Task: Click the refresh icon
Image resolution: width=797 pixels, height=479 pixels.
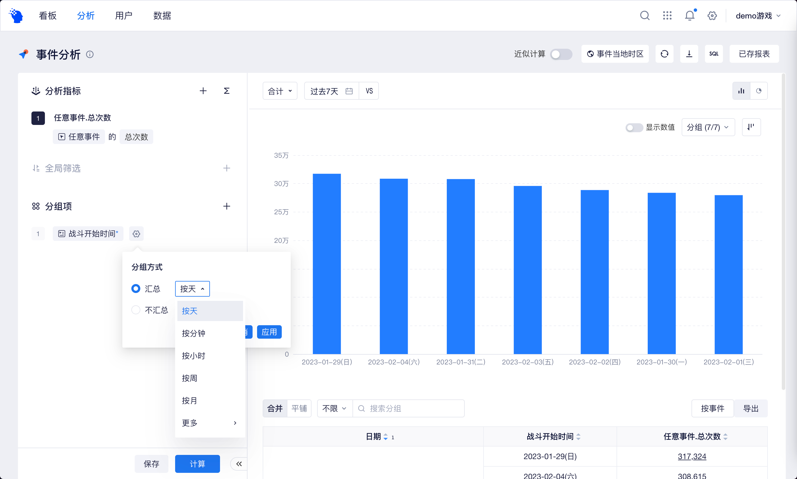Action: pos(665,54)
